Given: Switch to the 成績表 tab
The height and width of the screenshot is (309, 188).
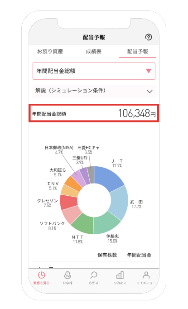Looking at the screenshot, I should (94, 52).
